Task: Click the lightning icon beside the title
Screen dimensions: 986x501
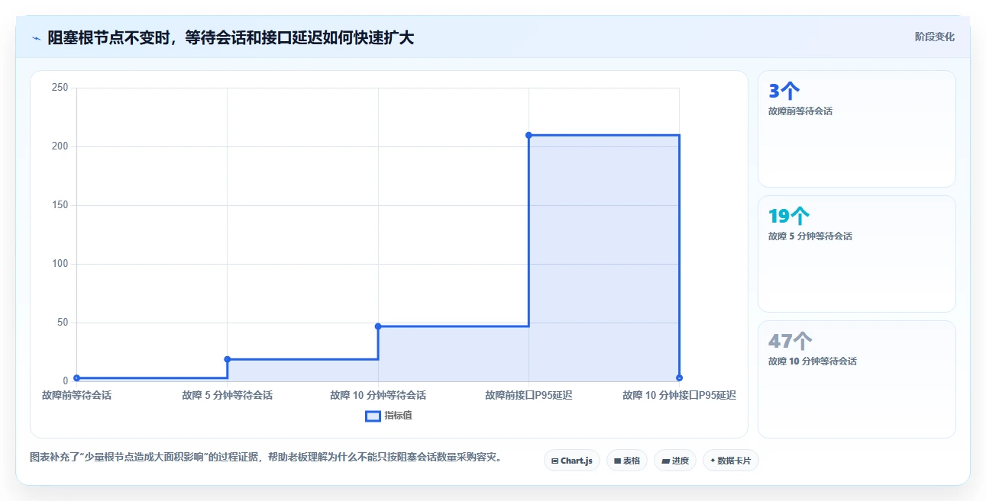Action: click(x=36, y=37)
